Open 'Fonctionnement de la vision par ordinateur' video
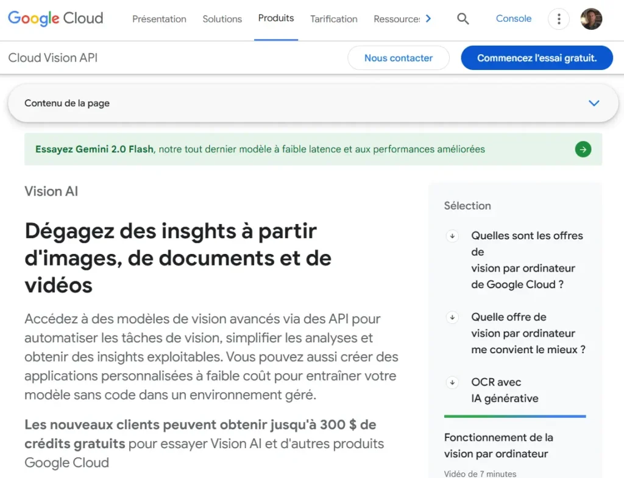Screen dimensions: 624x478 tap(498, 446)
